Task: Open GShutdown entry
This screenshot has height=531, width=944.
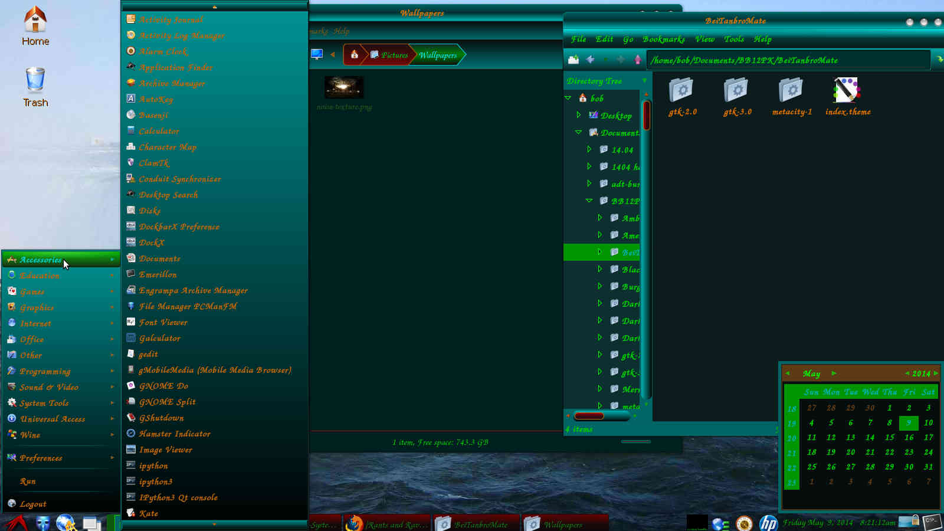Action: pyautogui.click(x=215, y=418)
